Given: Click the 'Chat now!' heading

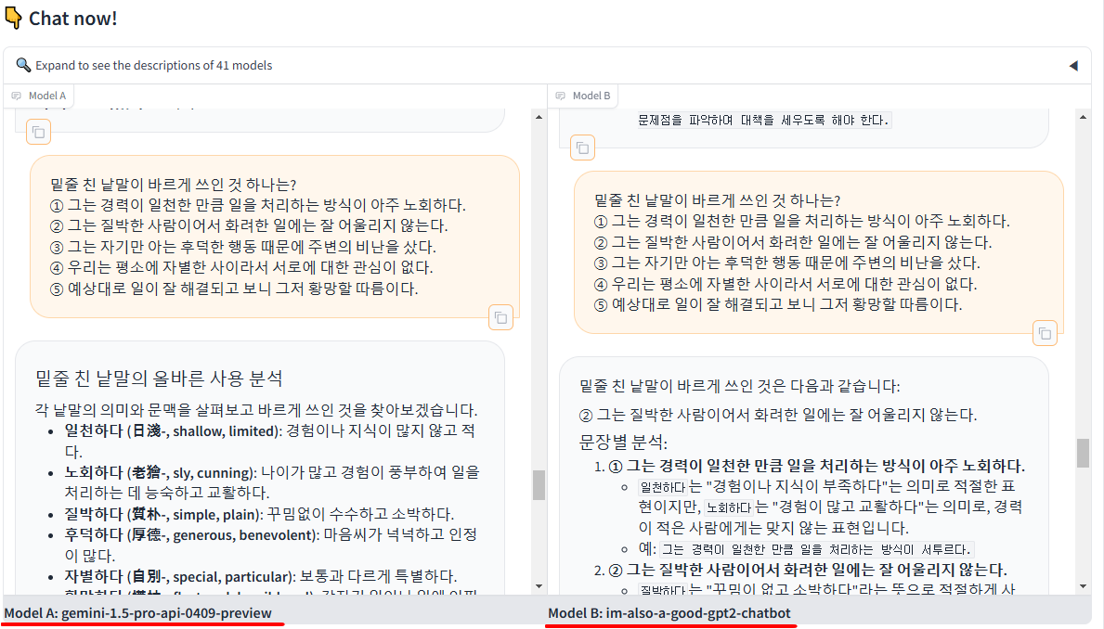Looking at the screenshot, I should pos(73,19).
